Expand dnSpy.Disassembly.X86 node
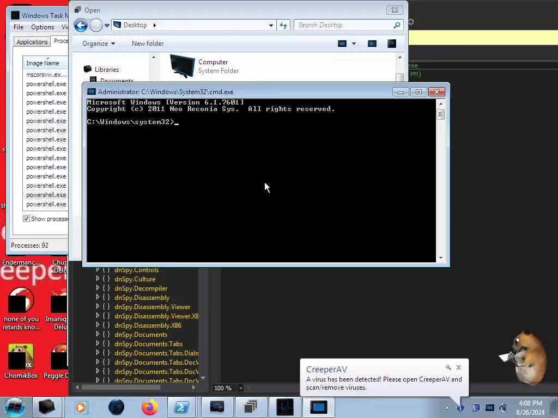 (x=98, y=325)
